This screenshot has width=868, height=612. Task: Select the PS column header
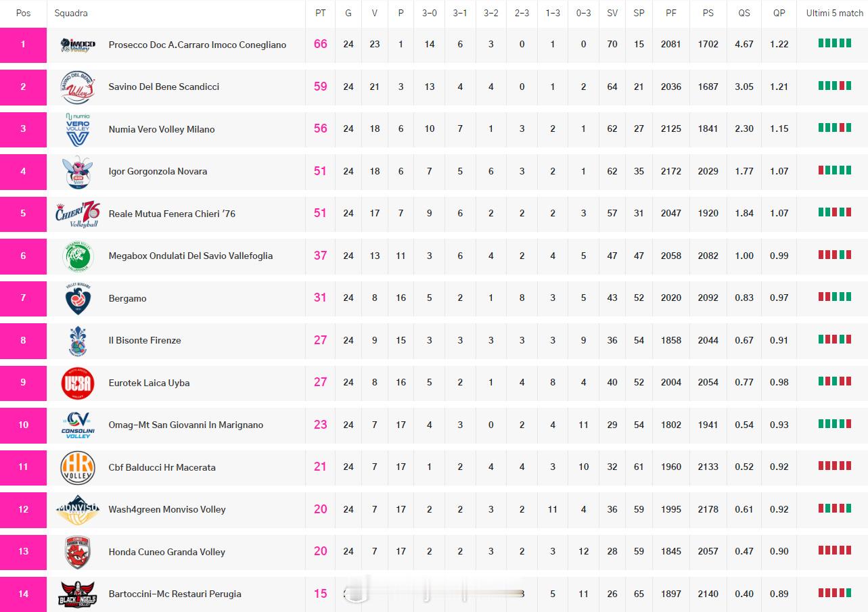point(708,13)
